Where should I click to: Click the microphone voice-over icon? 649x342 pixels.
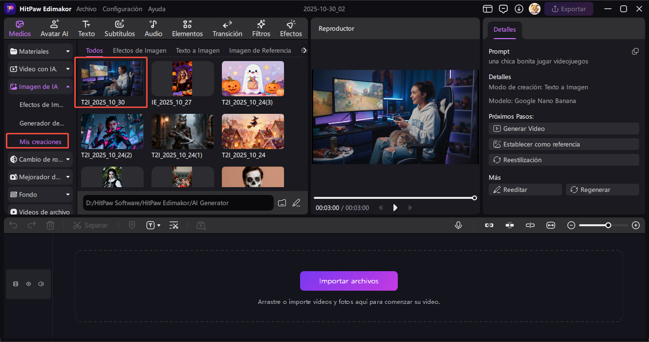(458, 225)
